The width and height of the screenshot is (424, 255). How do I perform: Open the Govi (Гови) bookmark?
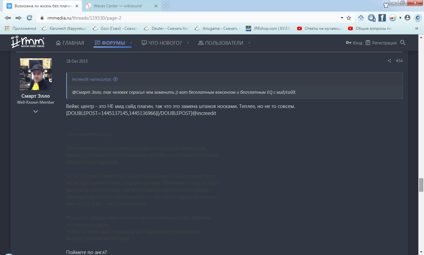[115, 28]
